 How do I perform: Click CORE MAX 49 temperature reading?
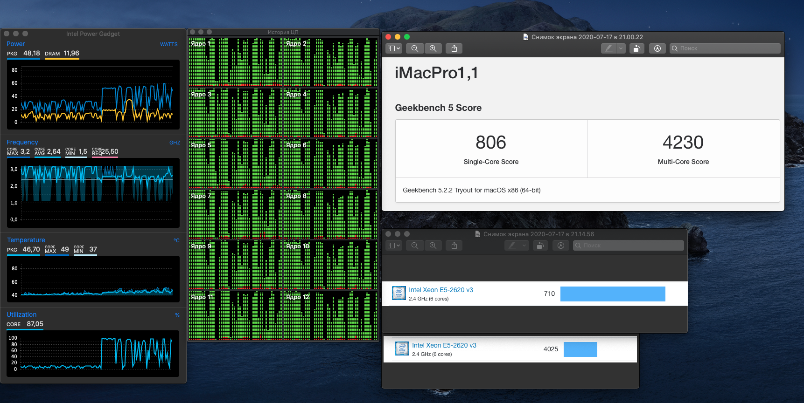(x=57, y=250)
